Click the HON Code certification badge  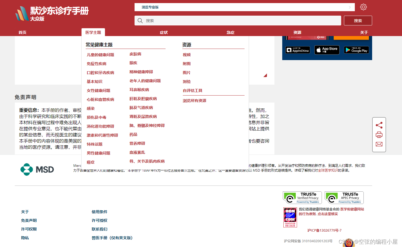coord(290,217)
